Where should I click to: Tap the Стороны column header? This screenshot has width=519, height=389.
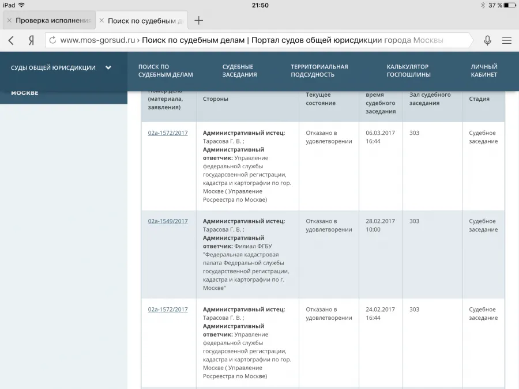click(x=216, y=99)
